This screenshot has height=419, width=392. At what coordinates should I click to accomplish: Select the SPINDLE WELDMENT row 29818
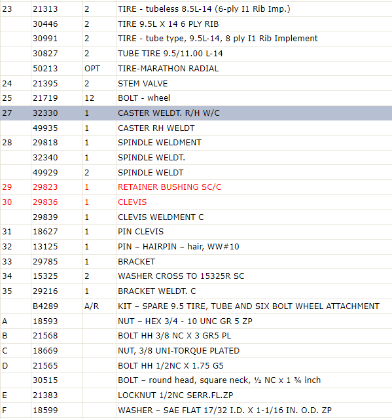click(196, 143)
